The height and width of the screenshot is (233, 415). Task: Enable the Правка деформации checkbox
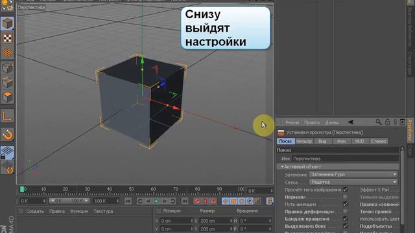(346, 212)
